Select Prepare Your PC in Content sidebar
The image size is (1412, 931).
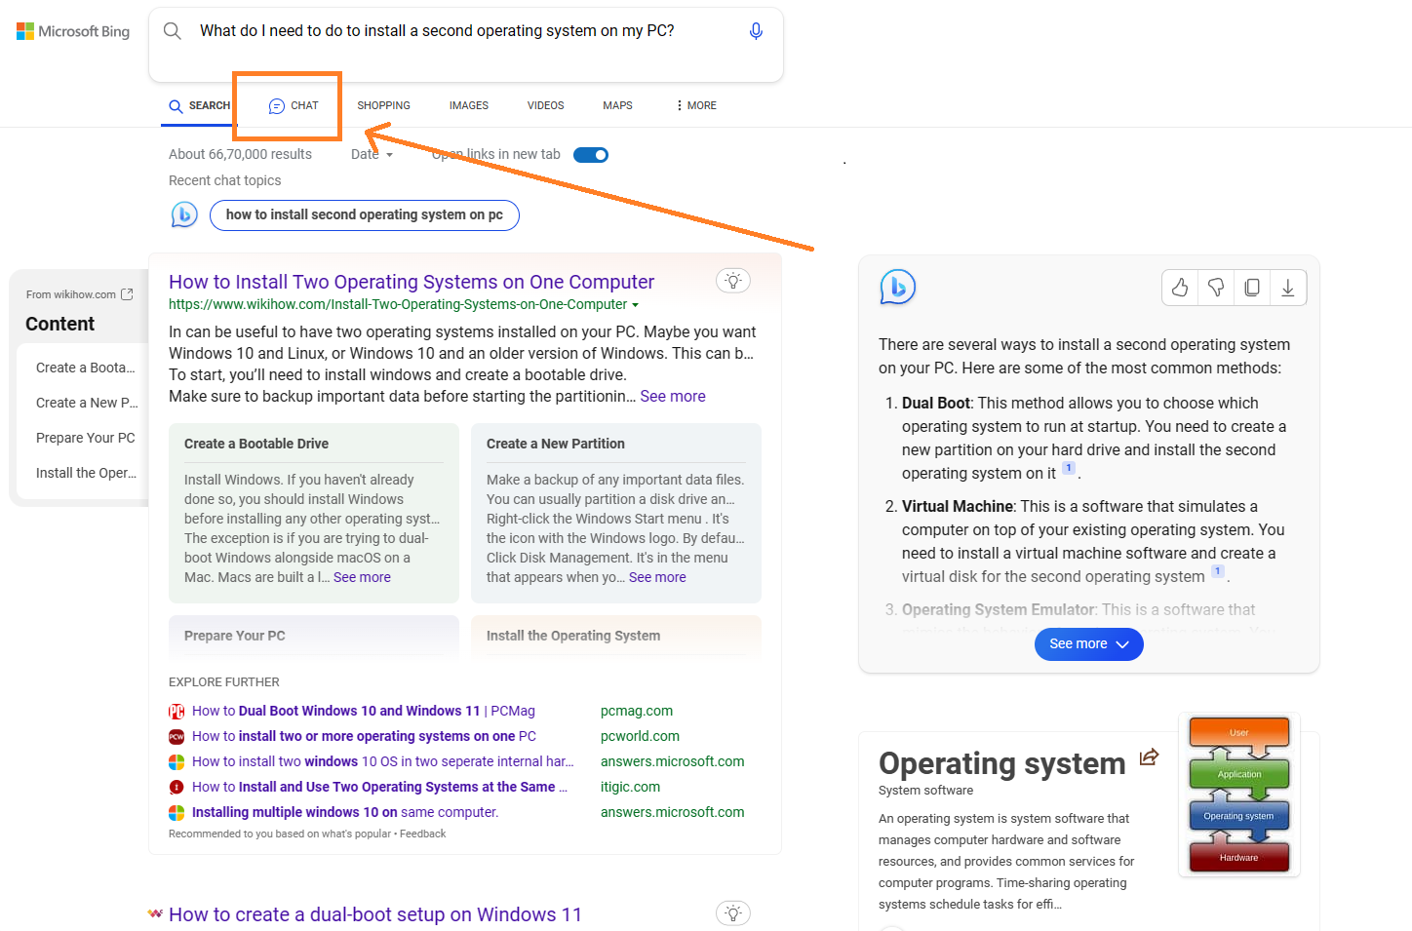coord(86,438)
